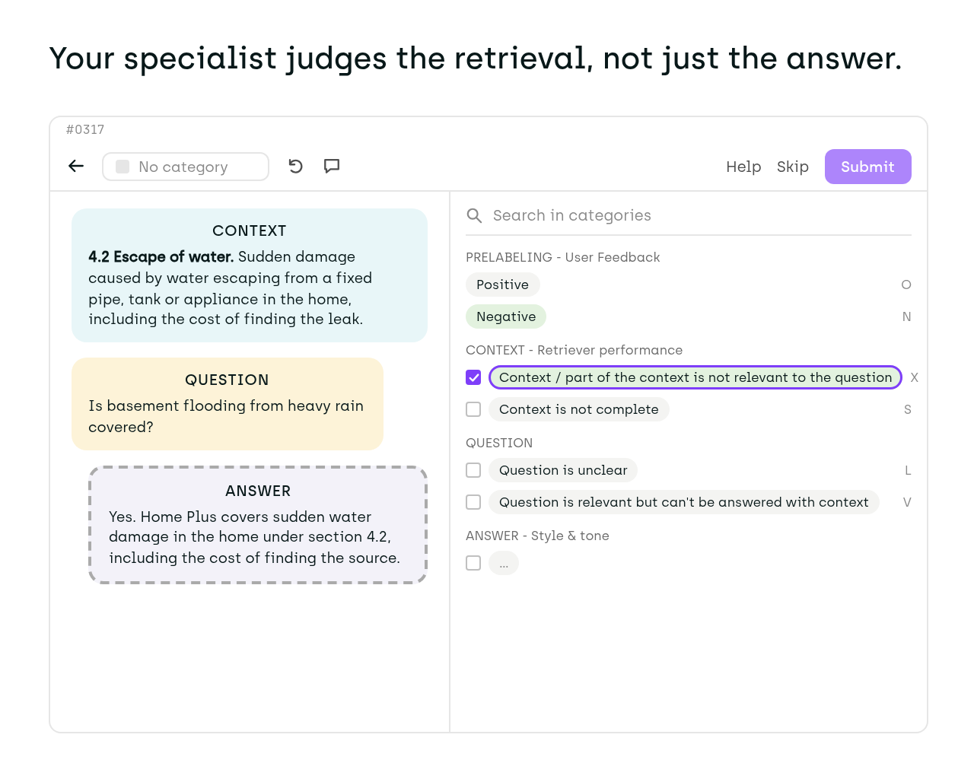This screenshot has width=974, height=779.
Task: Open the comment speech bubble icon
Action: tap(332, 166)
